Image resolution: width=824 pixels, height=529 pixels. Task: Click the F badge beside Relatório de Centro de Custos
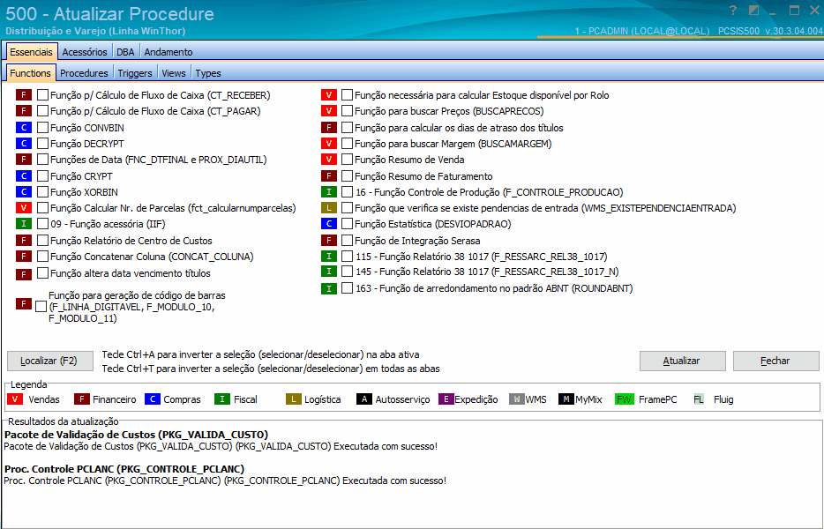24,241
